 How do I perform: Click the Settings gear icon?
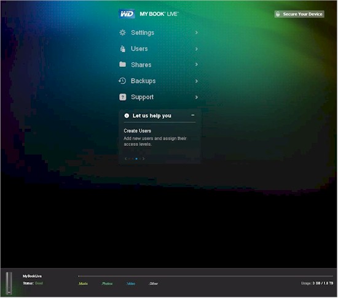point(122,32)
